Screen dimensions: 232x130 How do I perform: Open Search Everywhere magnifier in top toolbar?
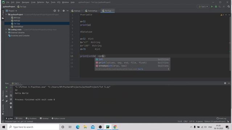point(229,6)
